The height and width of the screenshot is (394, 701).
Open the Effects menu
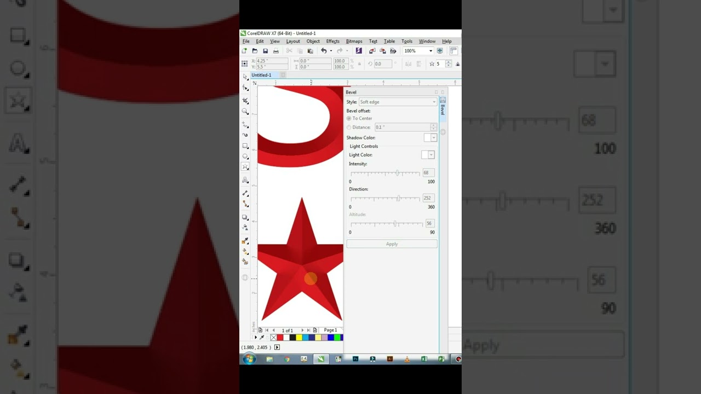[332, 41]
